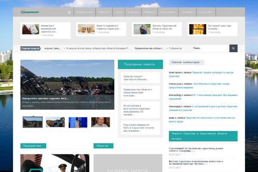Select the blue podium slider thumbnail
The width and height of the screenshot is (258, 172).
pos(78,122)
